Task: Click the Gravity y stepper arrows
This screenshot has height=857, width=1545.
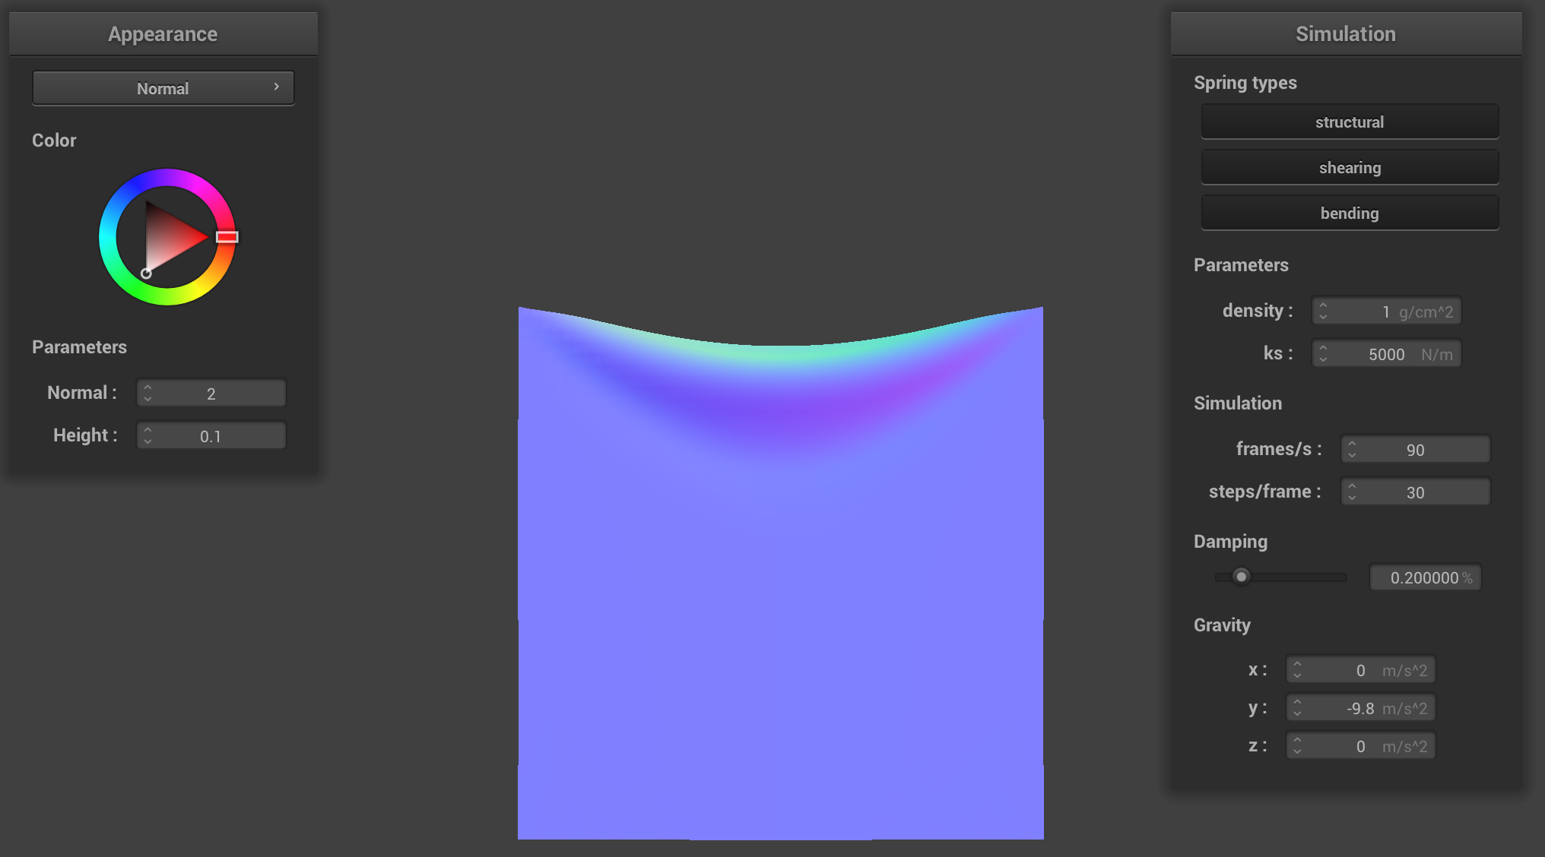Action: 1297,708
